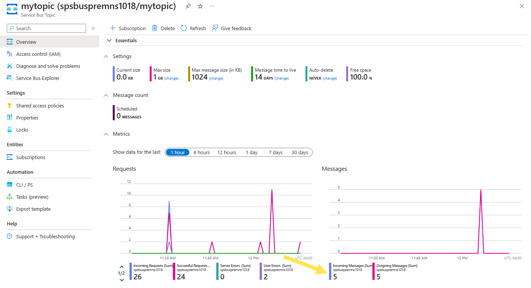This screenshot has width=531, height=288.
Task: Mark mytopic as favorite with star
Action: 200,6
